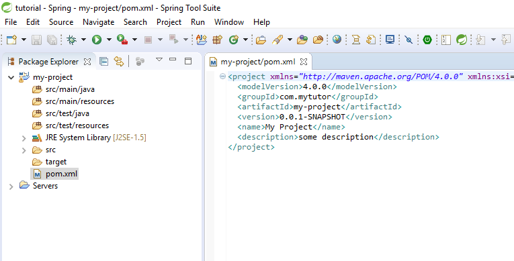This screenshot has height=261, width=514.
Task: Open the New Java Class dropdown arrow
Action: tap(245, 40)
